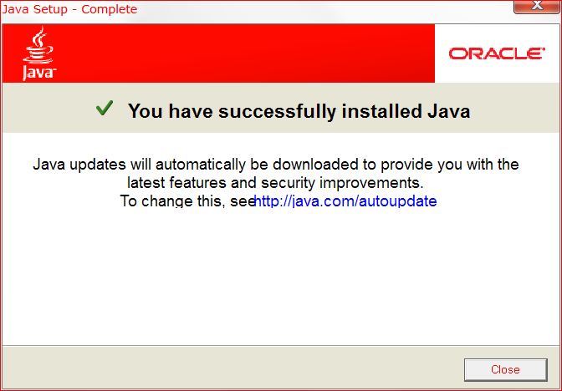The image size is (562, 391).
Task: Click the "latest features and security improvements" line
Action: point(275,183)
